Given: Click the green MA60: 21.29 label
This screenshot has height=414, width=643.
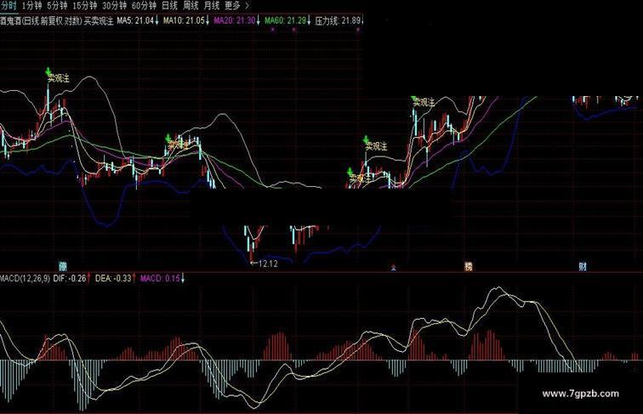Looking at the screenshot, I should pos(287,20).
